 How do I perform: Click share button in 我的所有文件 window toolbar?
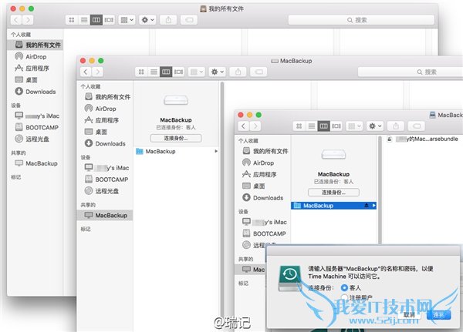[168, 20]
